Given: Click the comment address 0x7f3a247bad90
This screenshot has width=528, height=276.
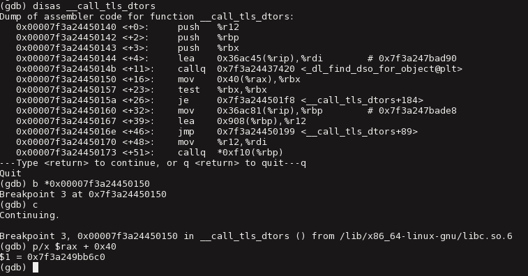Looking at the screenshot, I should pyautogui.click(x=418, y=59).
